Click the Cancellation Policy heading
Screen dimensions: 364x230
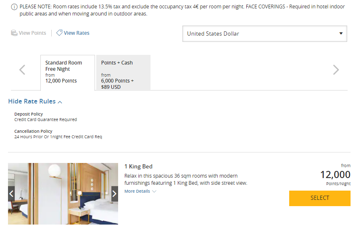click(x=33, y=131)
